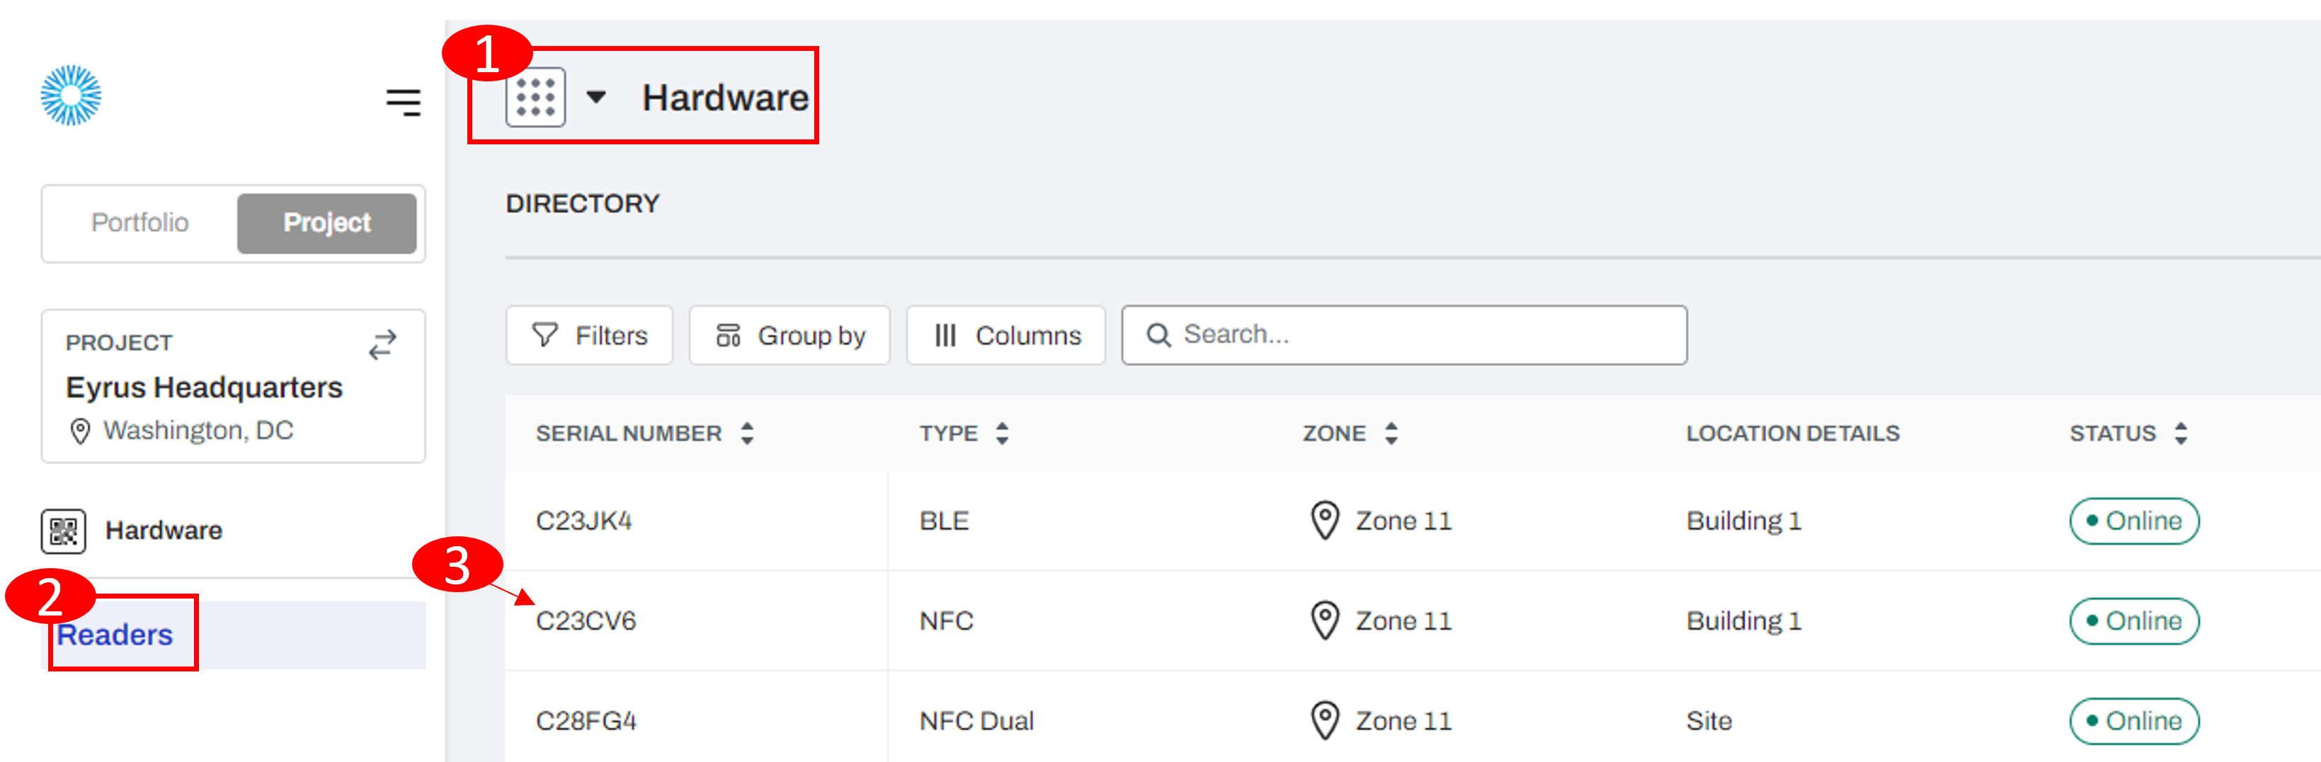Switch project using swap arrows icon
The height and width of the screenshot is (762, 2321).
pos(383,344)
